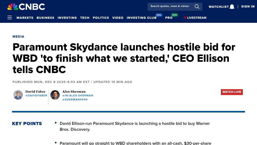Image resolution: width=257 pixels, height=145 pixels.
Task: Click the red livestream dot icon
Action: click(x=185, y=17)
